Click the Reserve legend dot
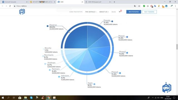Image resolution: width=178 pixels, height=100 pixels. (x=48, y=26)
